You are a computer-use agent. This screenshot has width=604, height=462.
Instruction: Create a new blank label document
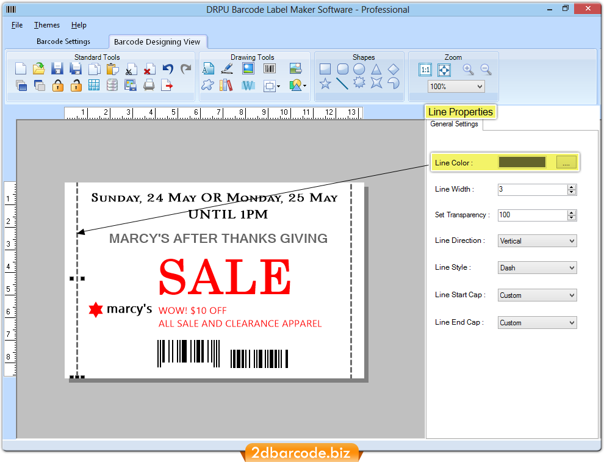tap(21, 69)
